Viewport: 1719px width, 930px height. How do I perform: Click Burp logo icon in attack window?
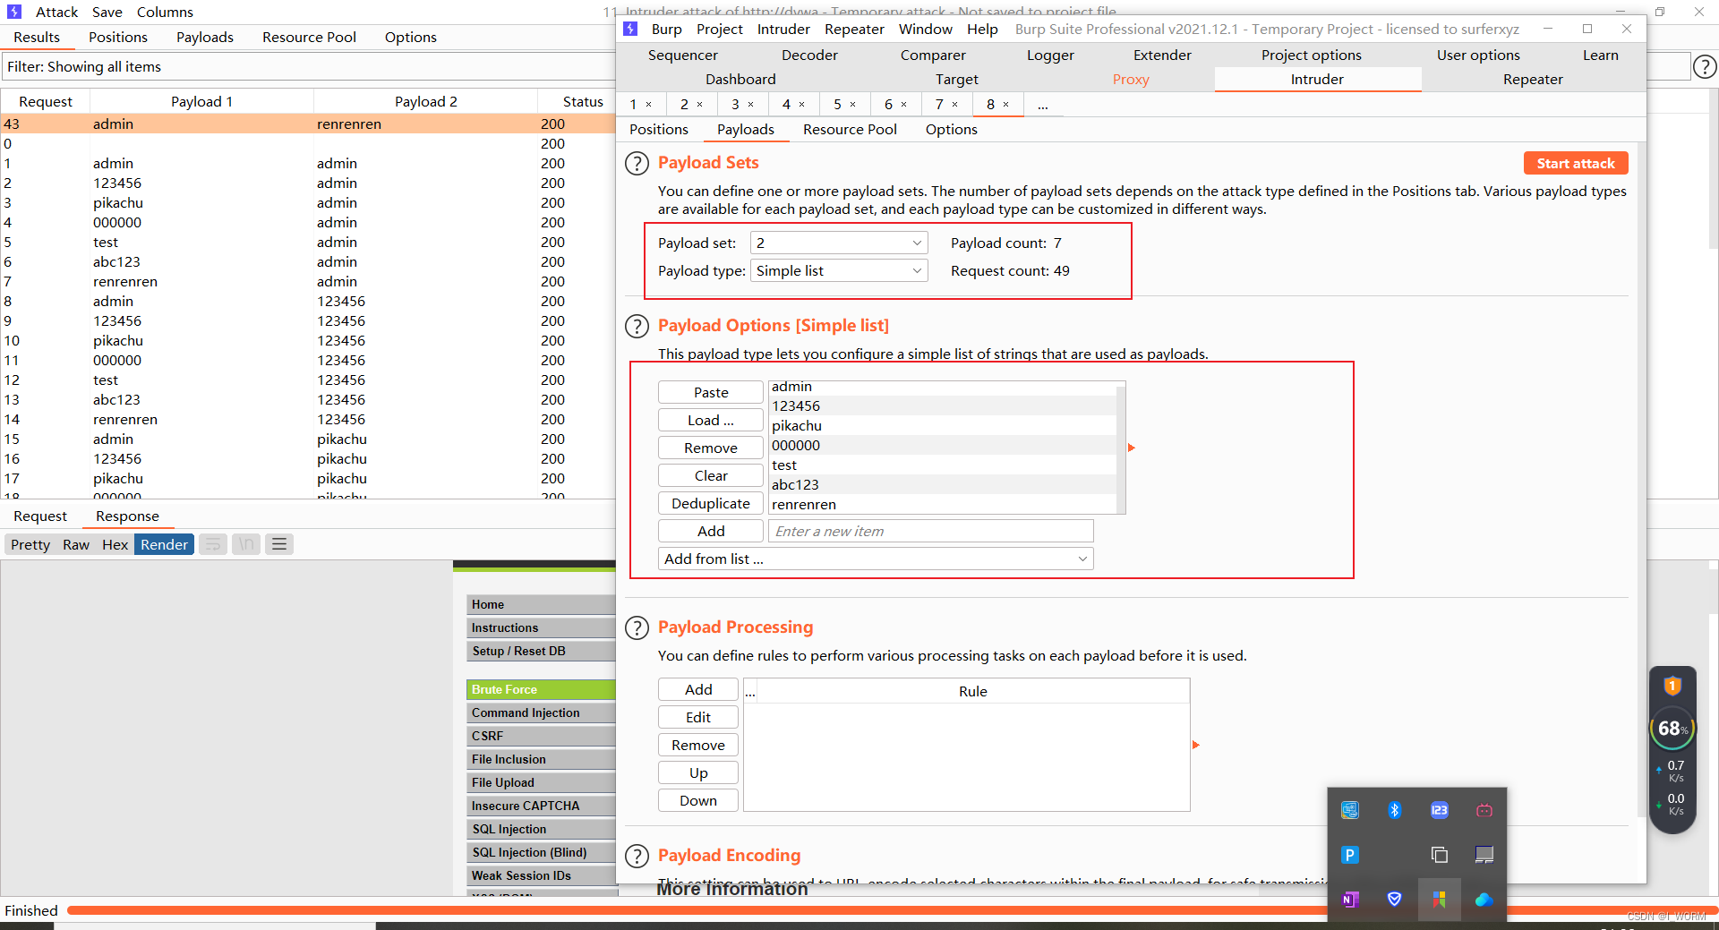coord(14,12)
